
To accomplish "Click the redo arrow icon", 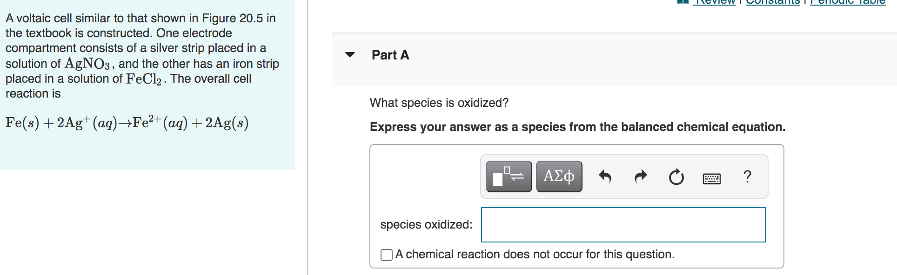I will 641,177.
